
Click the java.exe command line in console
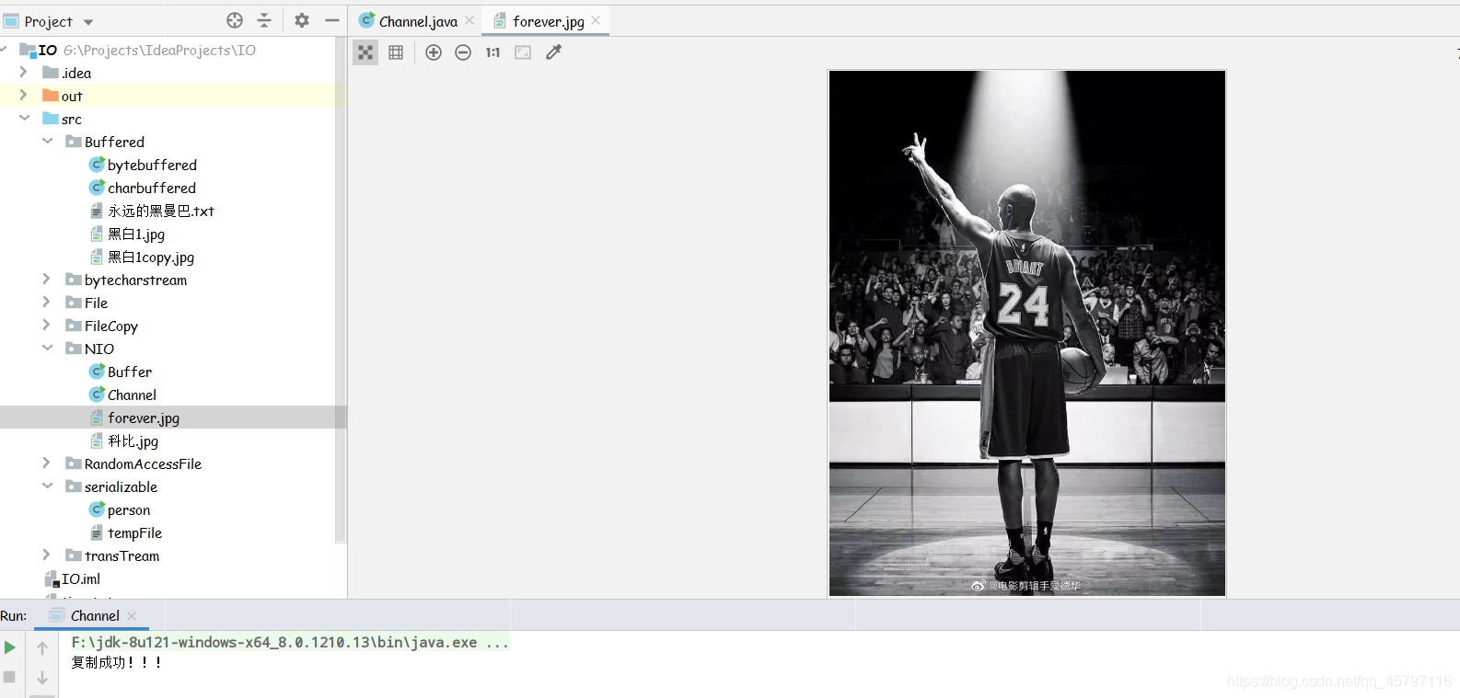point(290,642)
